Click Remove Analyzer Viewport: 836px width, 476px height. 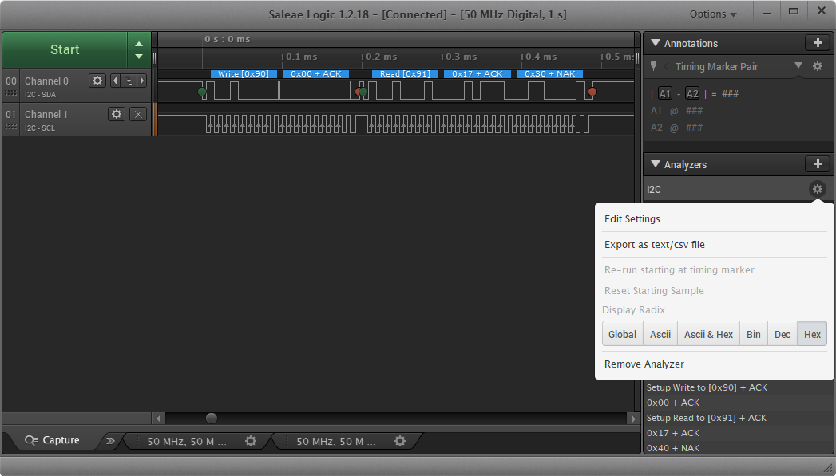click(x=644, y=364)
